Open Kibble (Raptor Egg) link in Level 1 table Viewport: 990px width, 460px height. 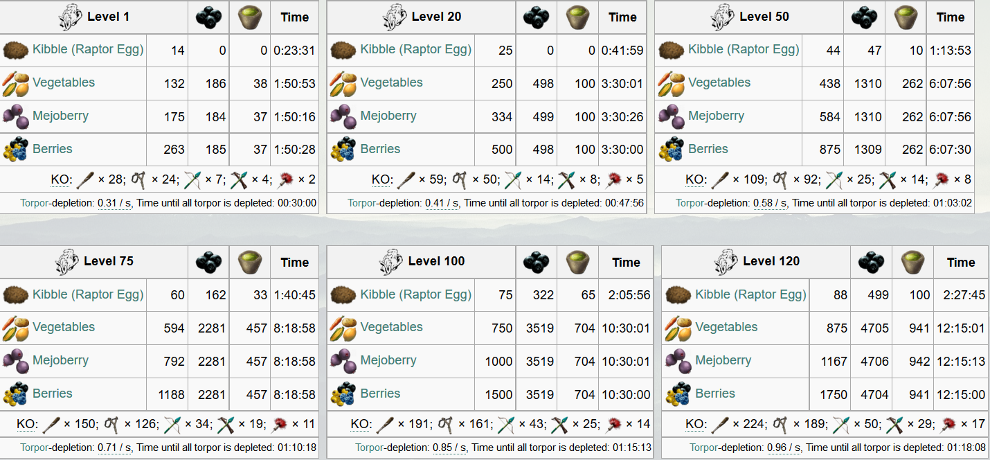(x=88, y=49)
